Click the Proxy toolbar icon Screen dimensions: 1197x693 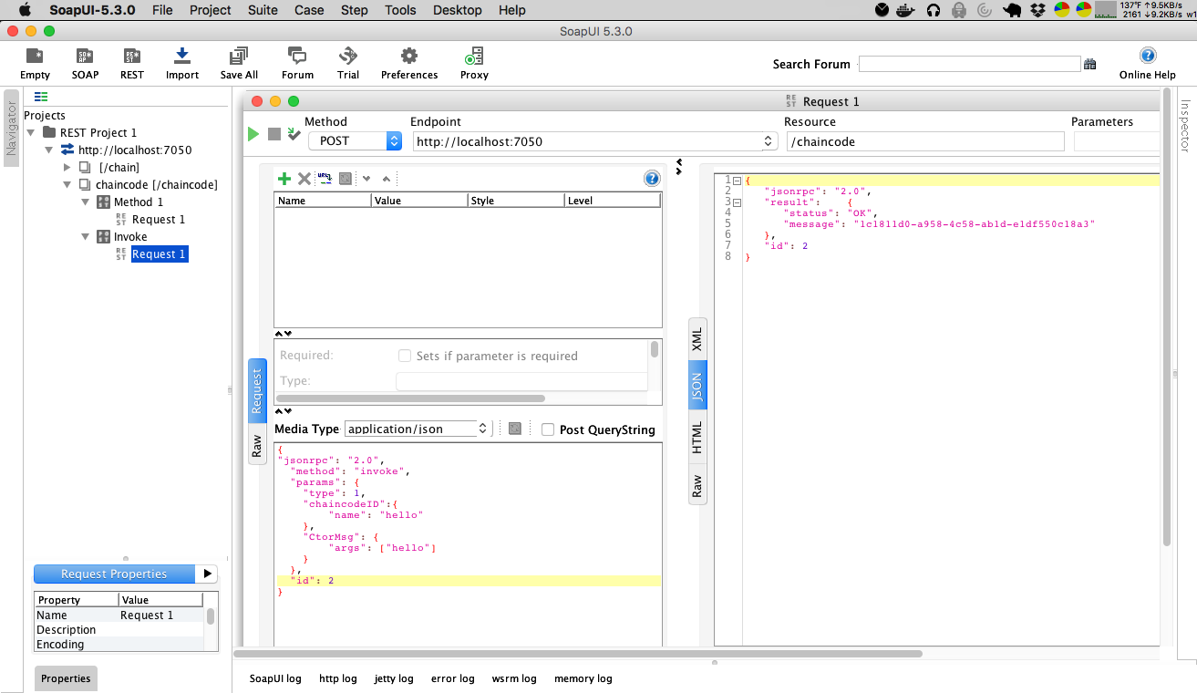pos(474,57)
